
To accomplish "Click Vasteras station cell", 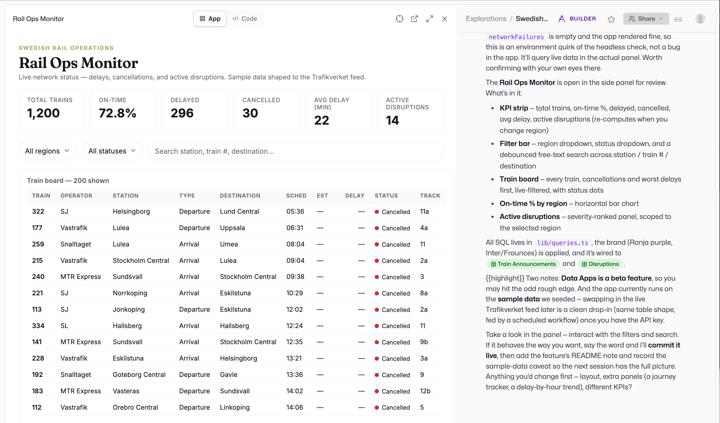I will 126,391.
